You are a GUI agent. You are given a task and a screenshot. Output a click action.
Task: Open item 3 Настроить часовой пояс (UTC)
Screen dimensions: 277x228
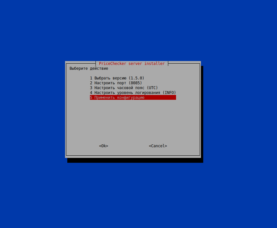pos(124,88)
